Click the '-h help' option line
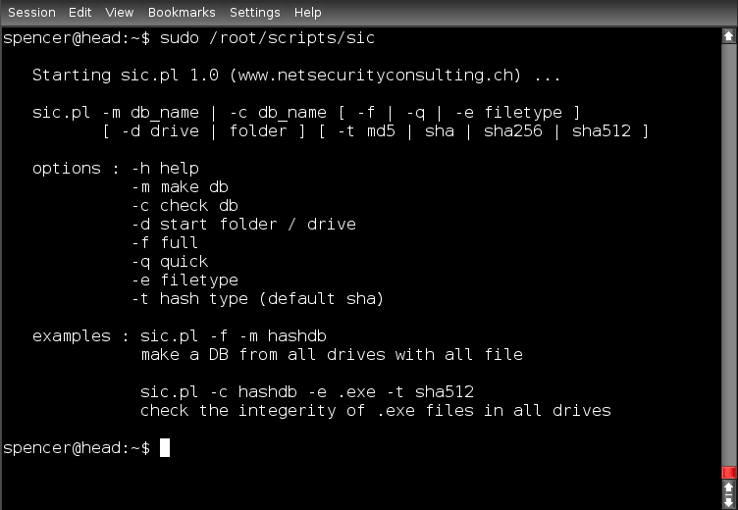738x510 pixels. tap(164, 169)
